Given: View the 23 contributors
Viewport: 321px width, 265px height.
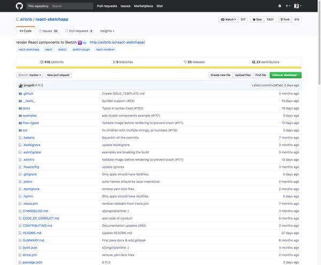Looking at the screenshot, I should pos(265,62).
